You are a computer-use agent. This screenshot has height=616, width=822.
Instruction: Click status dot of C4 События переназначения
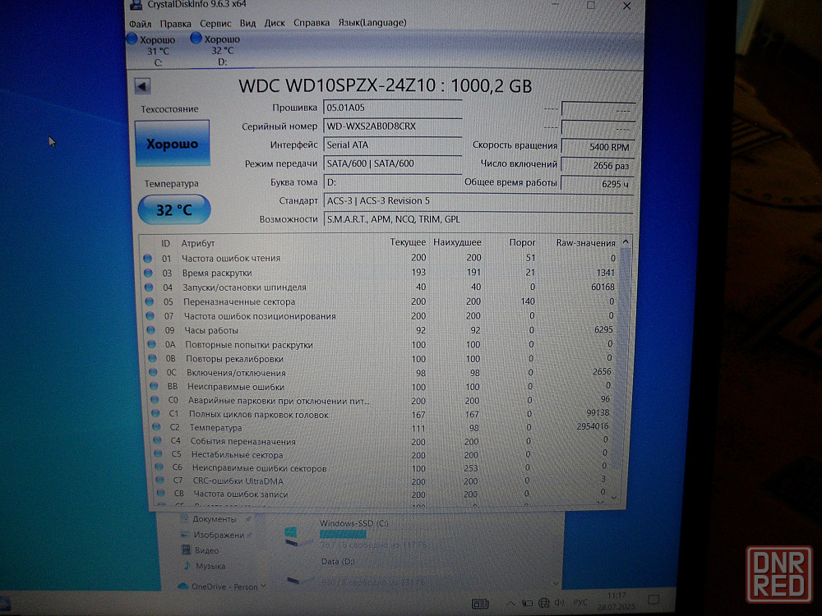tap(157, 440)
